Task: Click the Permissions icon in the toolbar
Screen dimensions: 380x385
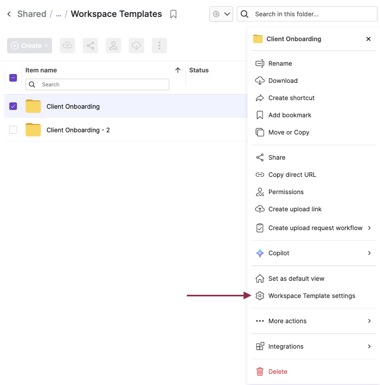Action: 113,45
